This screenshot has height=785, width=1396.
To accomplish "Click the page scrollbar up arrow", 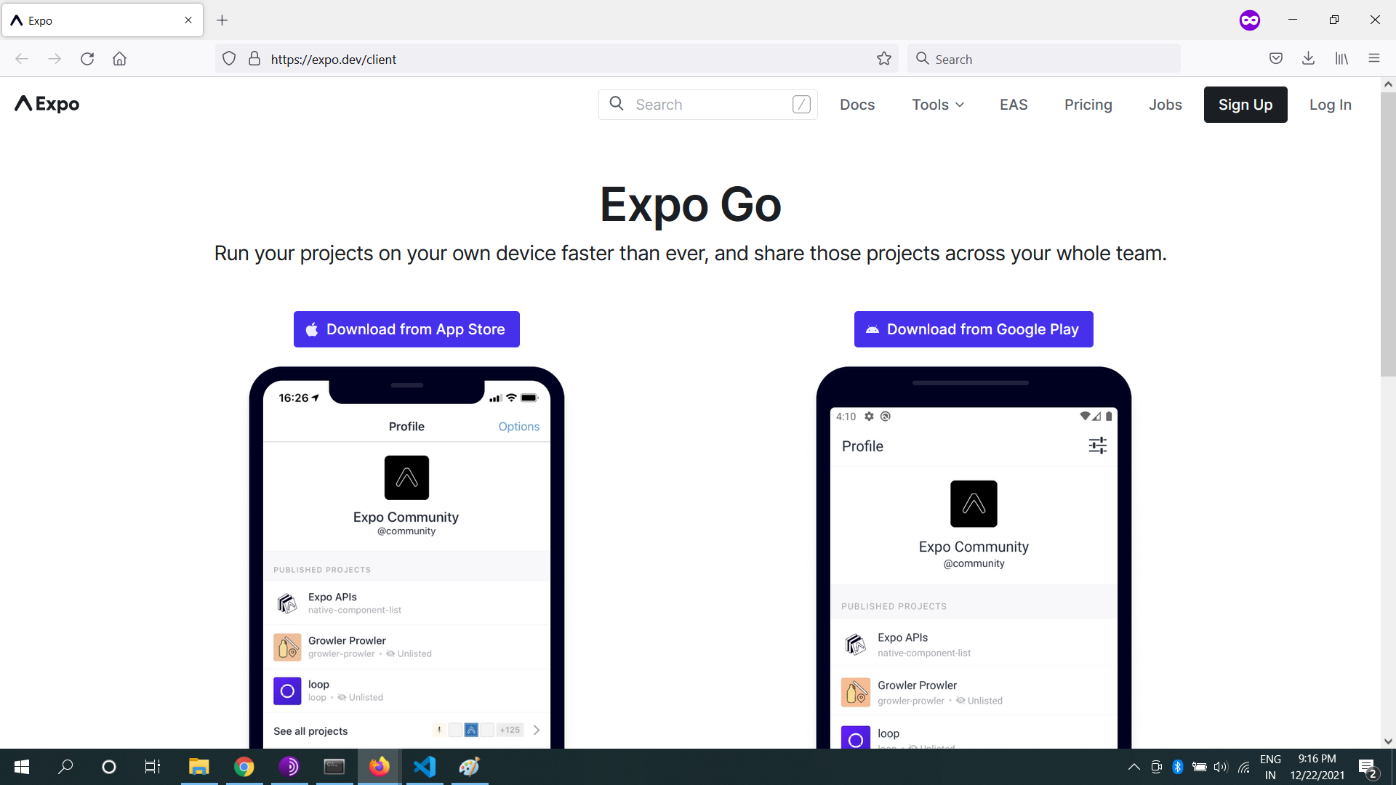I will [x=1388, y=84].
